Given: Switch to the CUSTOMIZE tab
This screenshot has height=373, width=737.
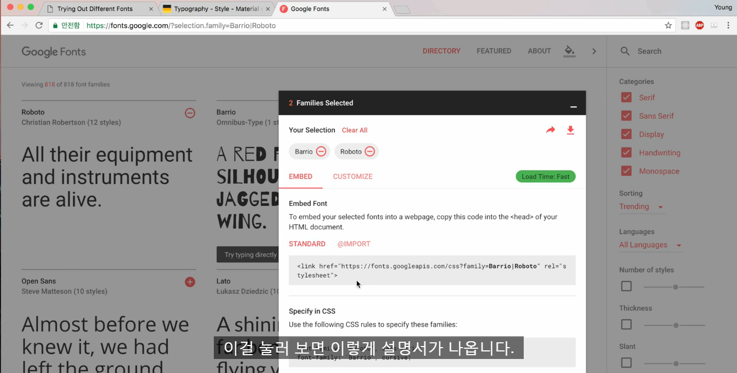Looking at the screenshot, I should pyautogui.click(x=353, y=176).
